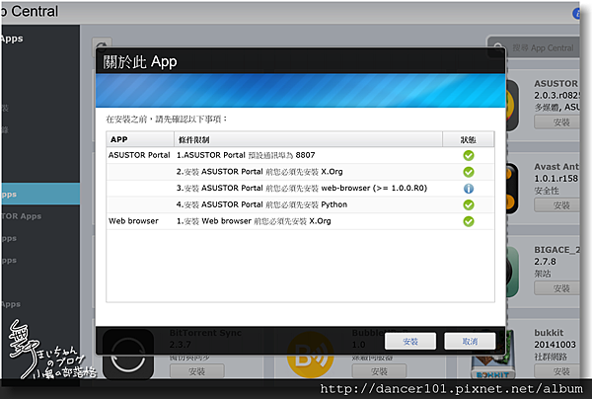This screenshot has height=399, width=592.
Task: Click the Avast Antivirus app title
Action: click(x=556, y=166)
